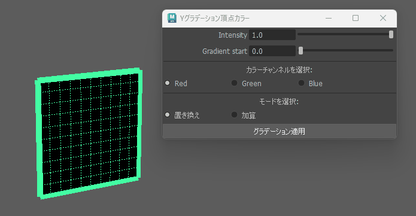416x216 pixels.
Task: Close the Yグラデーション頂点カラー window
Action: coord(383,18)
